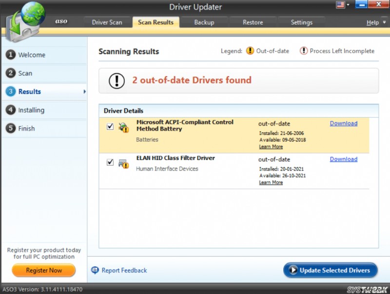Open Report Feedback link

click(x=124, y=271)
